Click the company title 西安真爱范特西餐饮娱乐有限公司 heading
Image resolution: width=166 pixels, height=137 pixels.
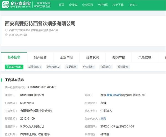40,23
